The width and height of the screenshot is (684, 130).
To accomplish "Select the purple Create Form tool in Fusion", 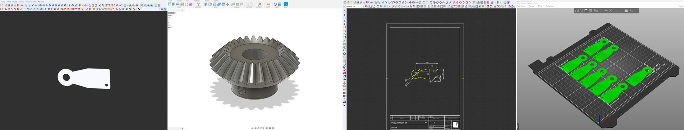I will click(191, 4).
